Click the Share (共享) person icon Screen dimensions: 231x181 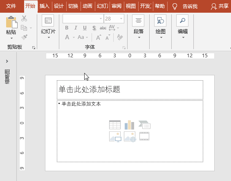(x=214, y=7)
